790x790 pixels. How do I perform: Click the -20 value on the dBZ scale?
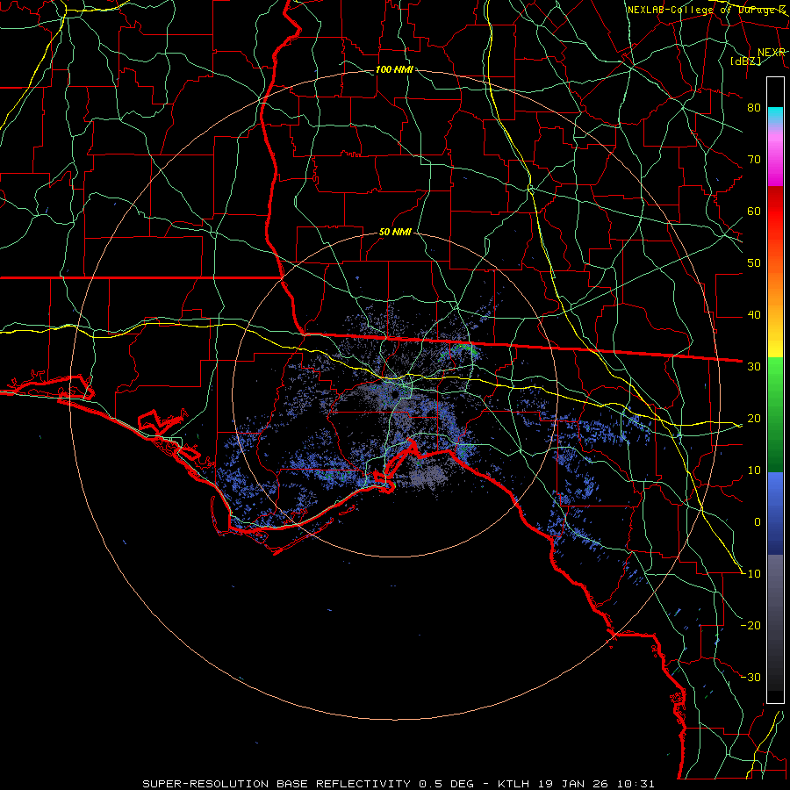tap(750, 625)
